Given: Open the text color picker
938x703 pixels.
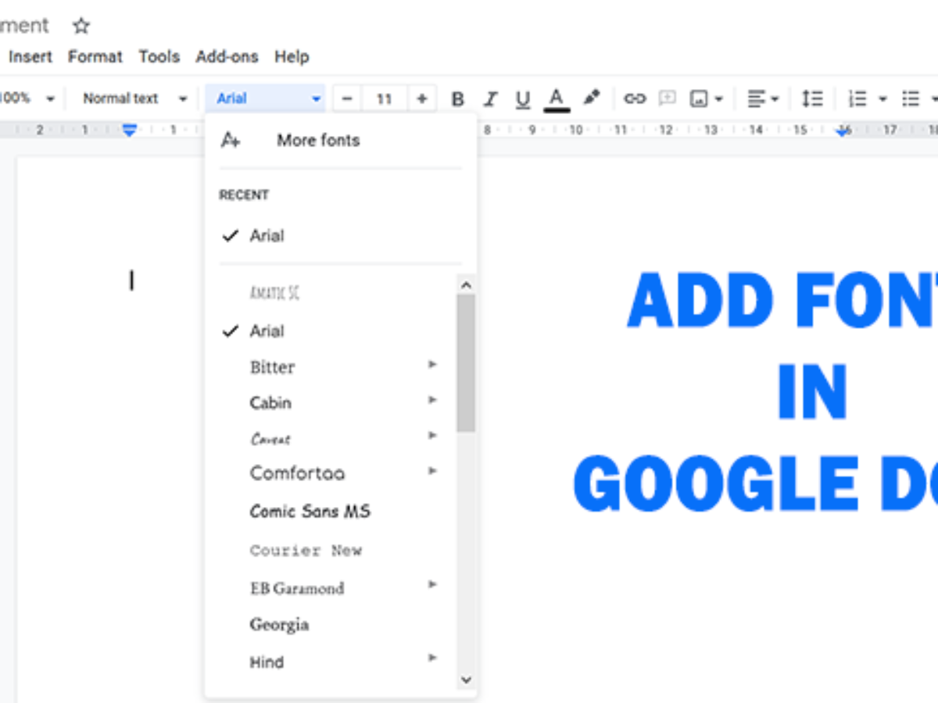Looking at the screenshot, I should (557, 99).
